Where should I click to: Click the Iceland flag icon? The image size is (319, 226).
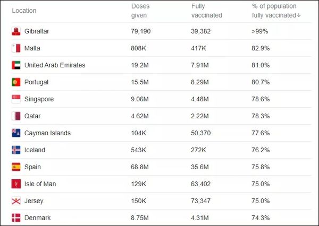pyautogui.click(x=16, y=150)
